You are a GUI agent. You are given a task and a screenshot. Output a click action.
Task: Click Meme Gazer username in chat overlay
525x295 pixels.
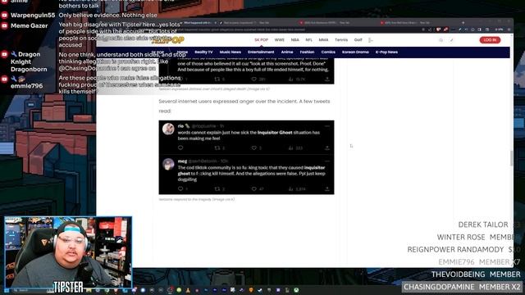tap(30, 25)
